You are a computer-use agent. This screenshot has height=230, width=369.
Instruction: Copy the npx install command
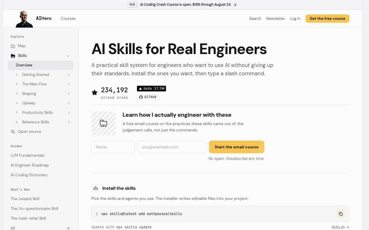(x=340, y=214)
